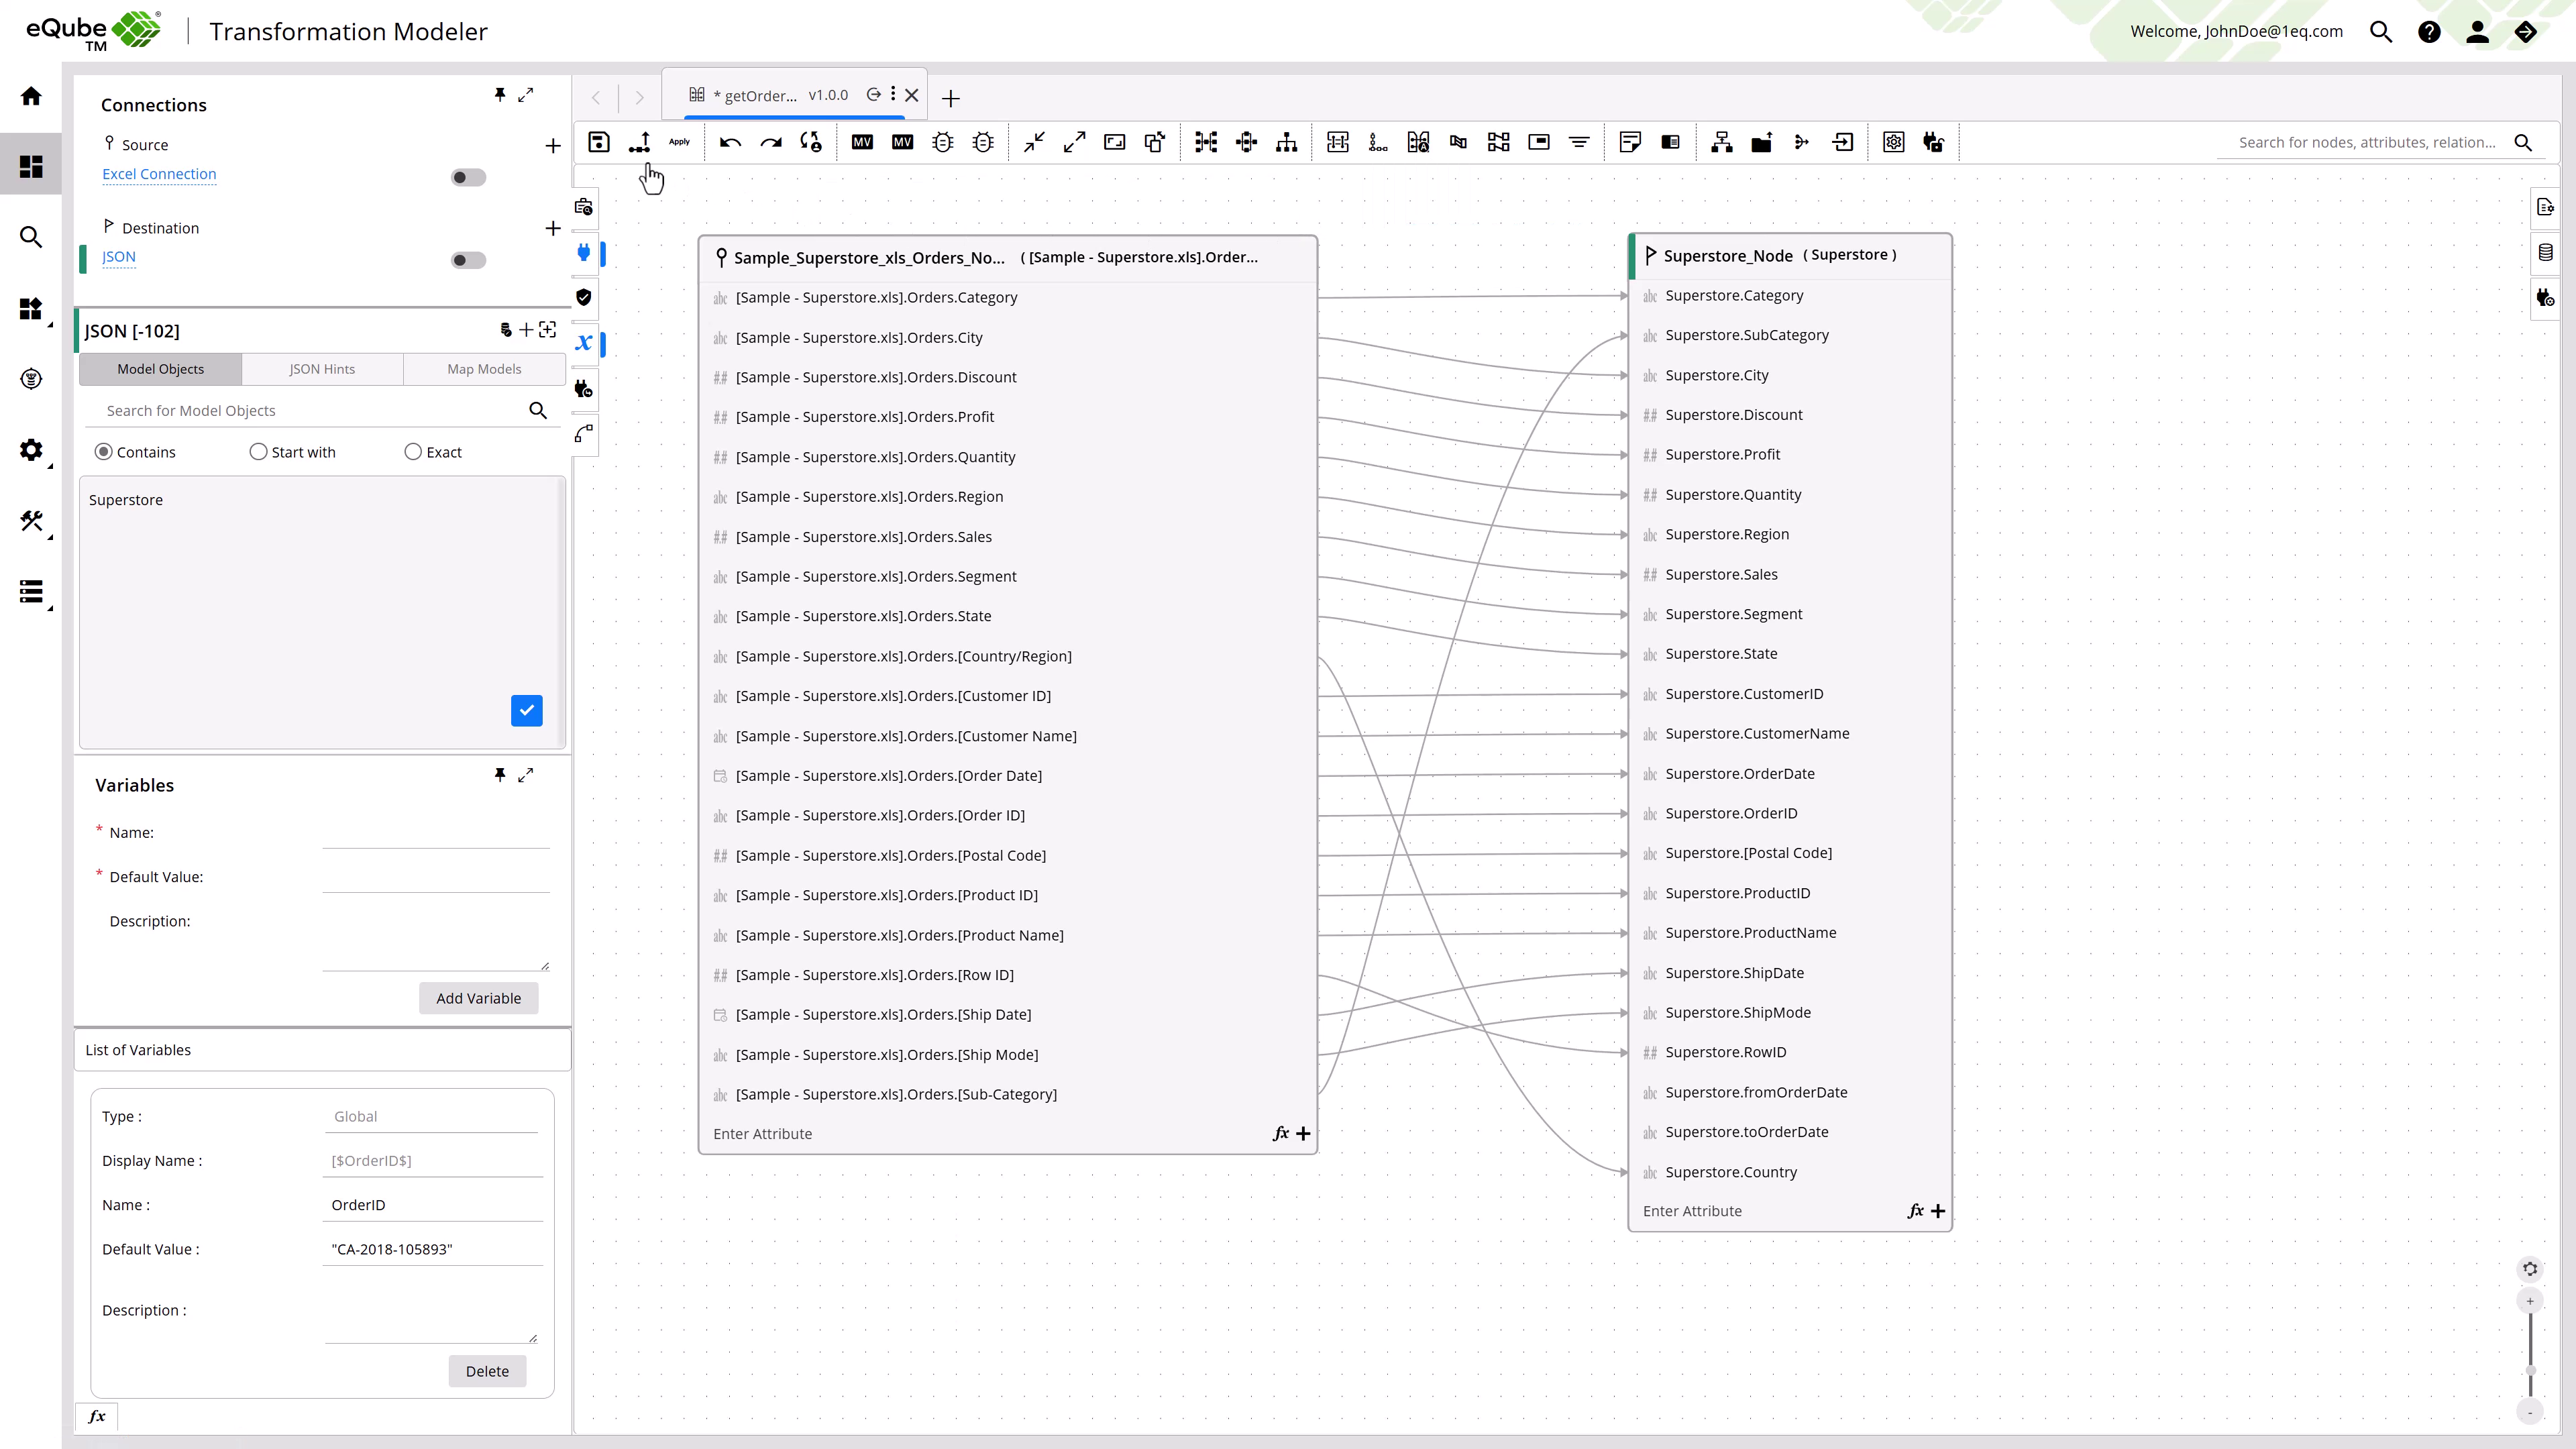This screenshot has height=1449, width=2576.
Task: Expand the Variables panel with arrows icon
Action: coord(526,775)
